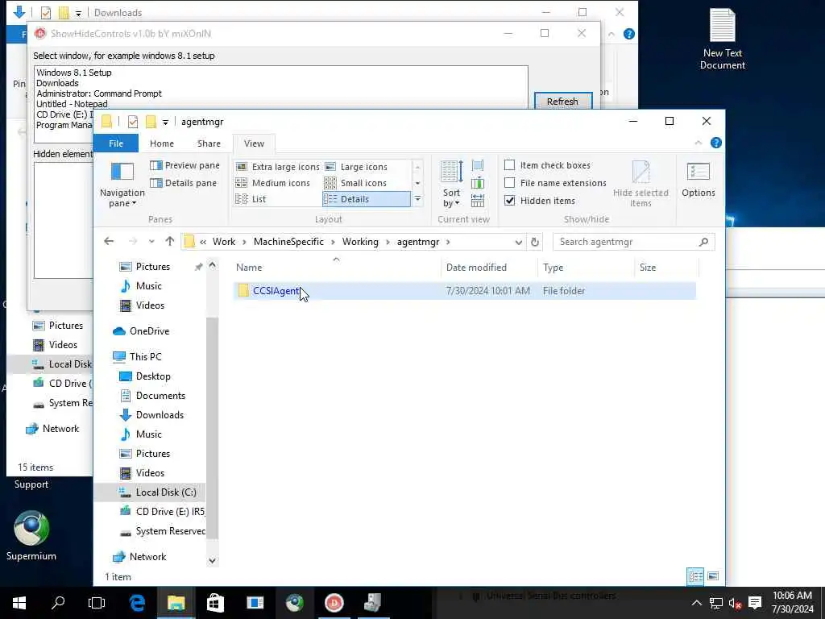
Task: Sort by the Type column header
Action: click(587, 268)
